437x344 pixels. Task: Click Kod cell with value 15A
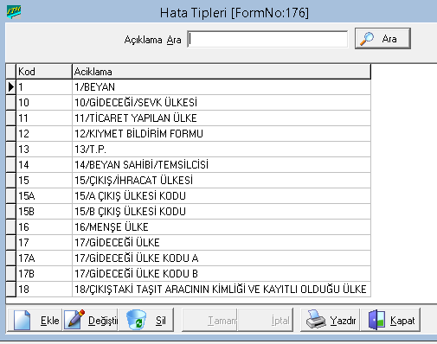44,196
